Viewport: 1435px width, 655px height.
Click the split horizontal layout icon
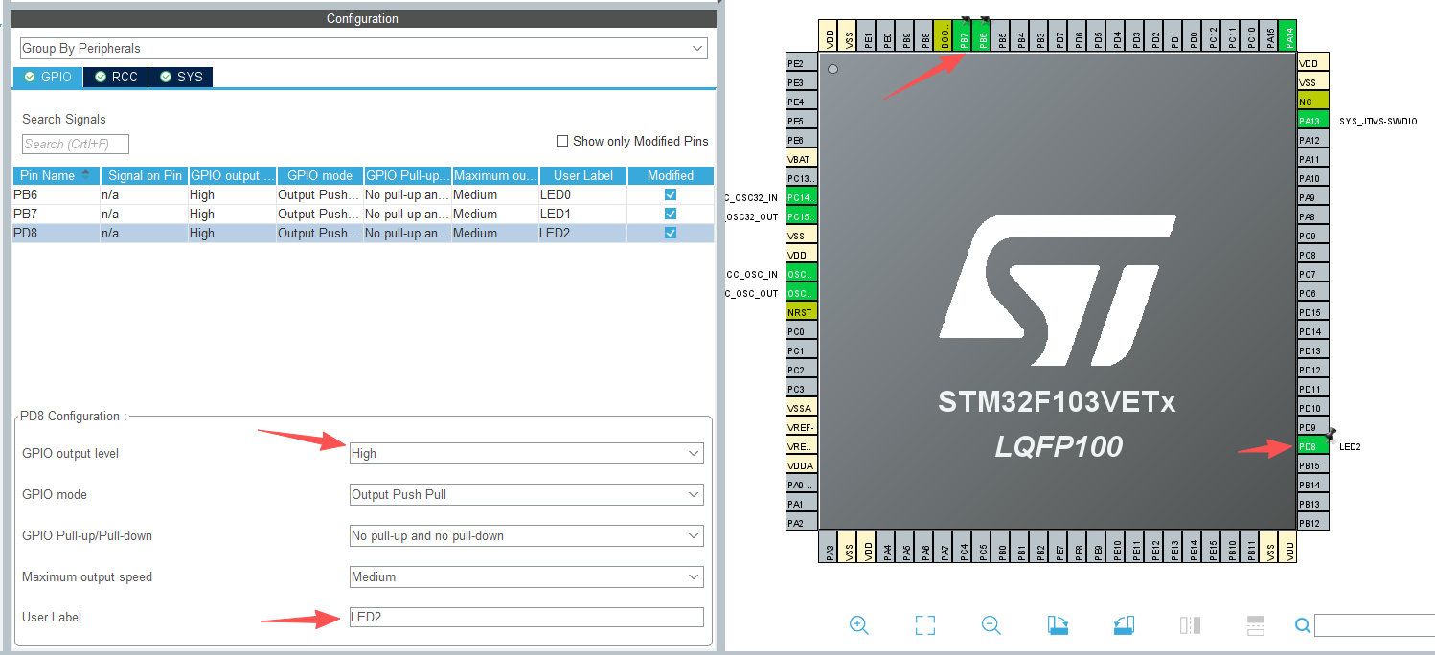1256,625
